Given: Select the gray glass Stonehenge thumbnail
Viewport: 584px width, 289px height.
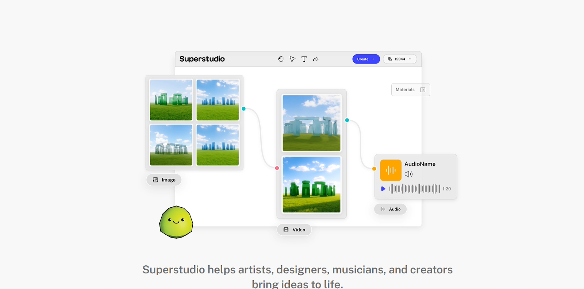Looking at the screenshot, I should tap(171, 145).
